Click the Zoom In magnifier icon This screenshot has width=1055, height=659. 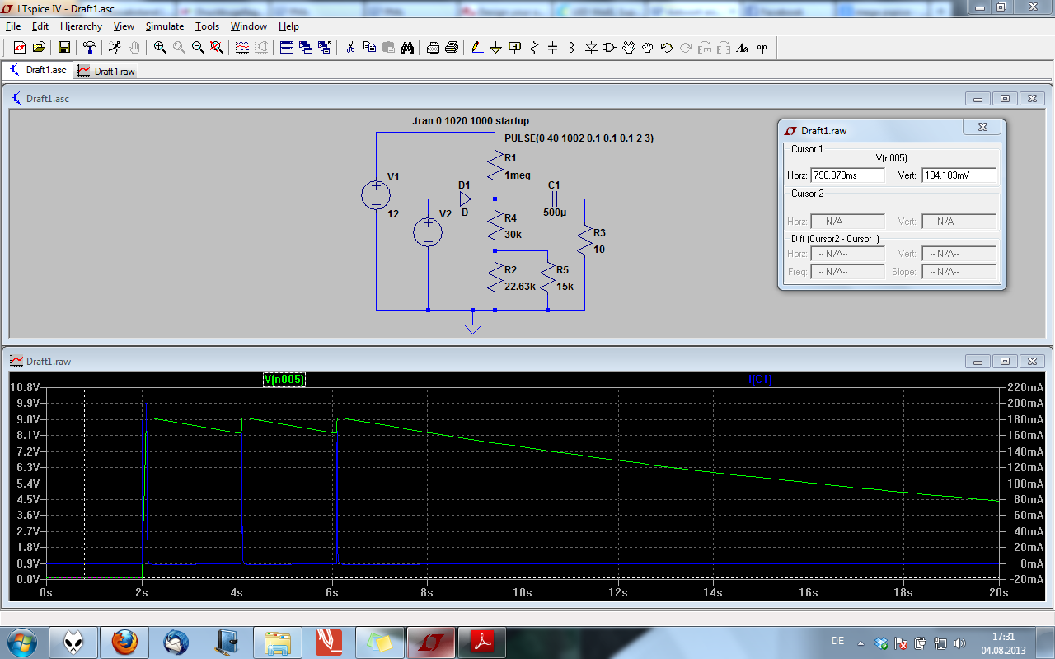pos(160,48)
